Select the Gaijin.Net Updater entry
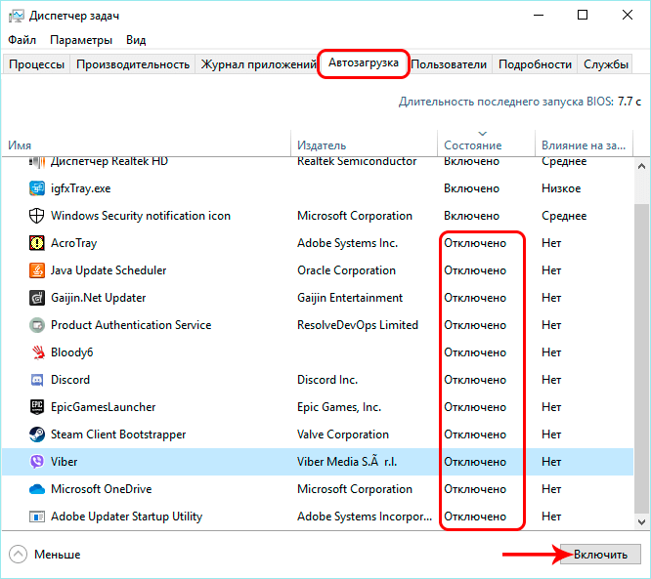The width and height of the screenshot is (651, 579). [98, 298]
